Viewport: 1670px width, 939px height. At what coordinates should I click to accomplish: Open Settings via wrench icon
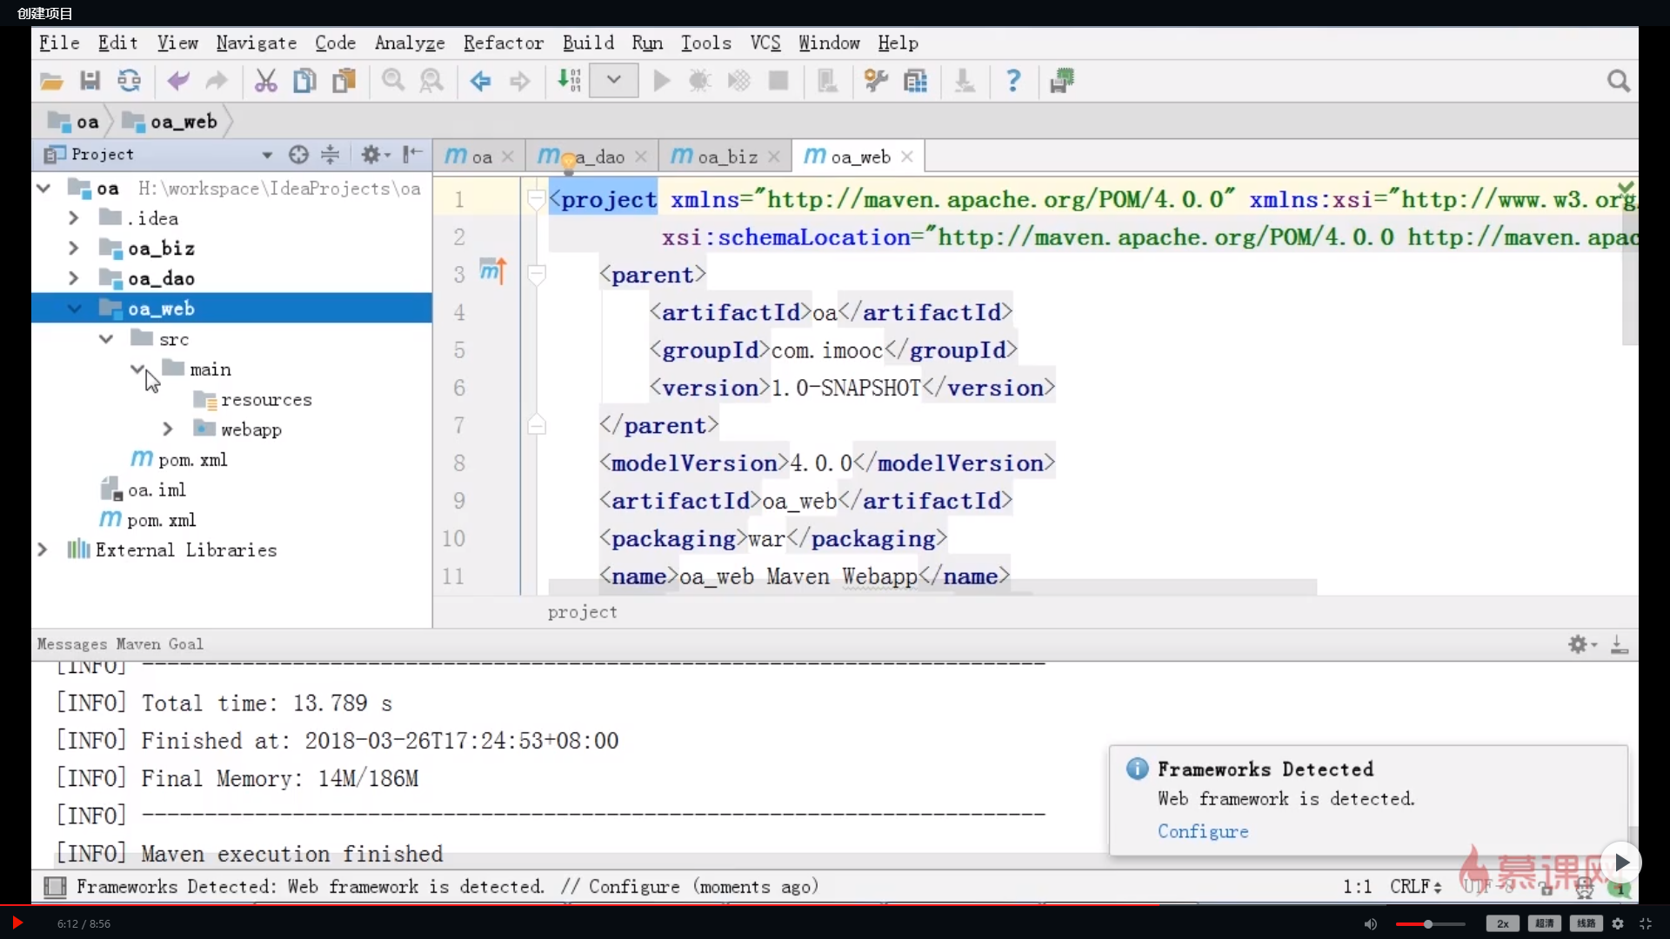tap(876, 82)
